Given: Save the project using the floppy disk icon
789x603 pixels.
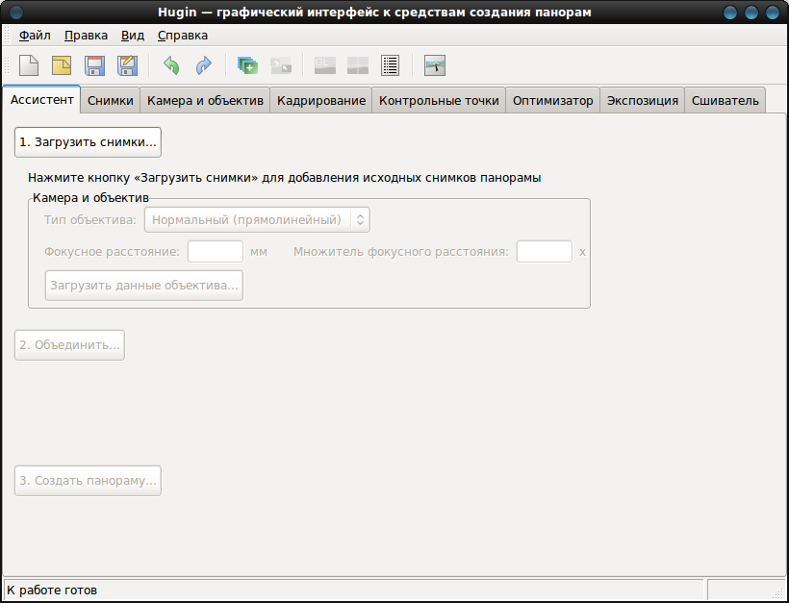Looking at the screenshot, I should pos(94,65).
